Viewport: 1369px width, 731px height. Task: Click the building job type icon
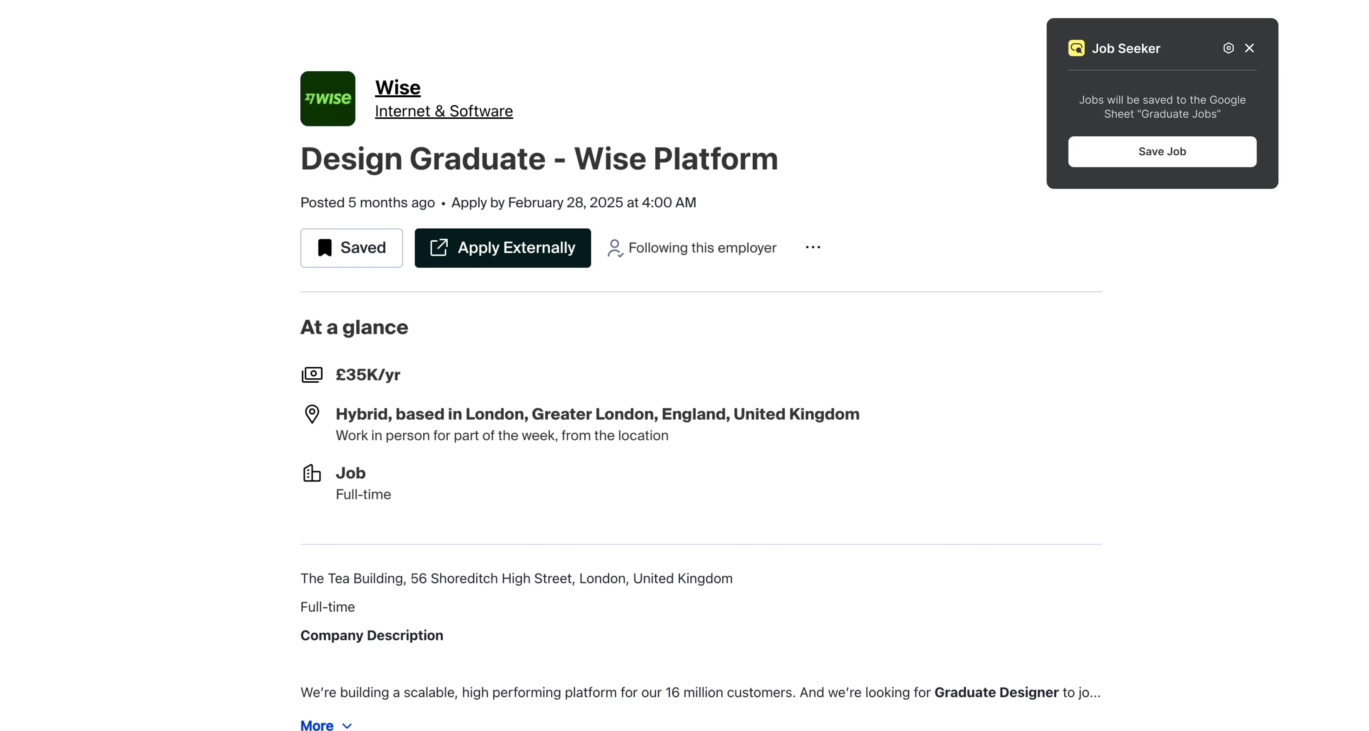point(312,473)
